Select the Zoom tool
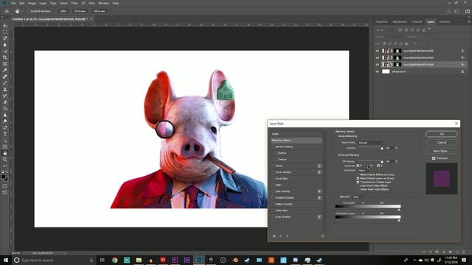This screenshot has height=265, width=472. 5,160
